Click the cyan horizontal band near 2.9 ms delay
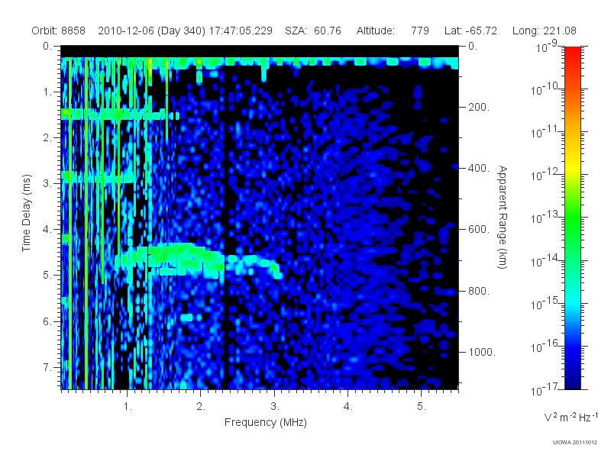This screenshot has width=611, height=458. [98, 177]
